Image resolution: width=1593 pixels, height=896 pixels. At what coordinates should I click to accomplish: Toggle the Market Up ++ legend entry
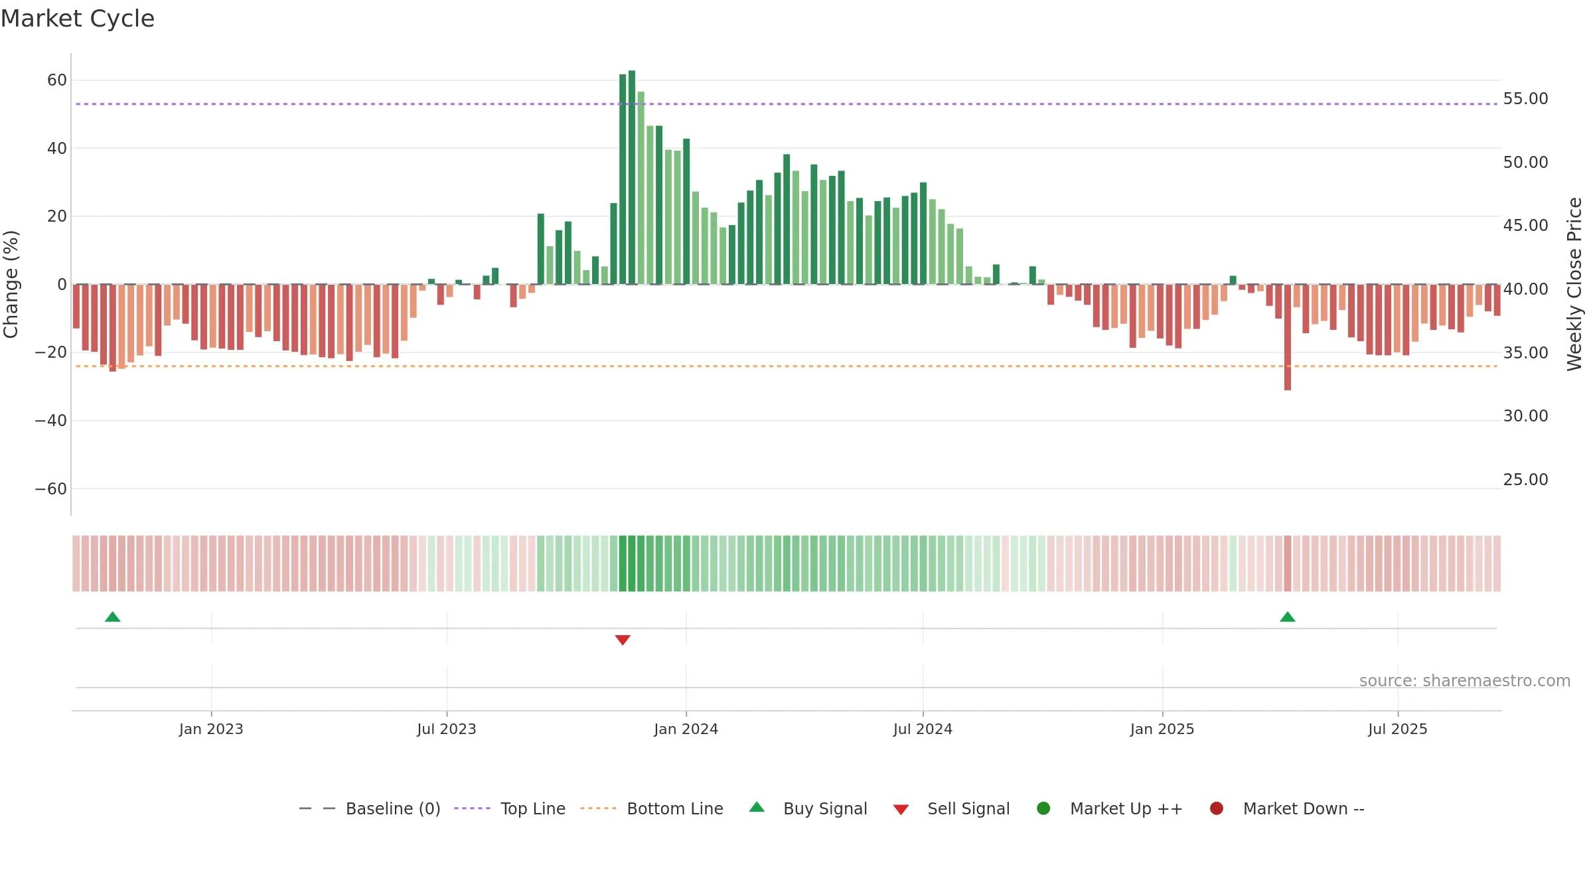point(1110,808)
